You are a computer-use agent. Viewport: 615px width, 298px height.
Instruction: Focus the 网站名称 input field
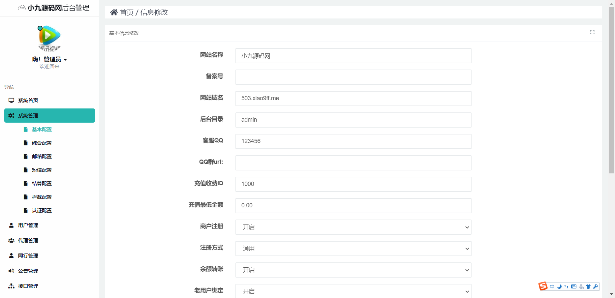353,56
